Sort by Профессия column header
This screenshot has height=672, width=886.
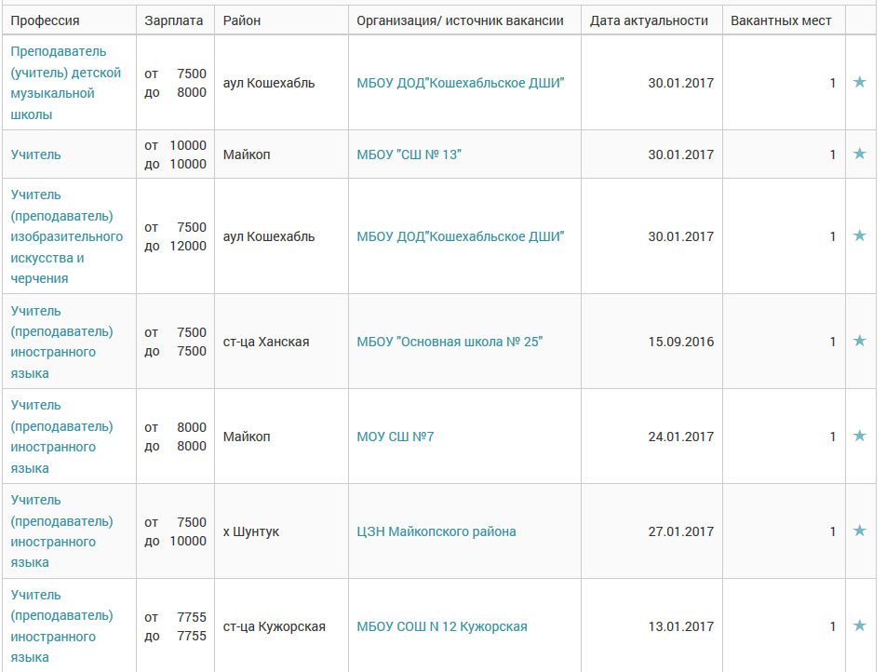click(x=45, y=20)
